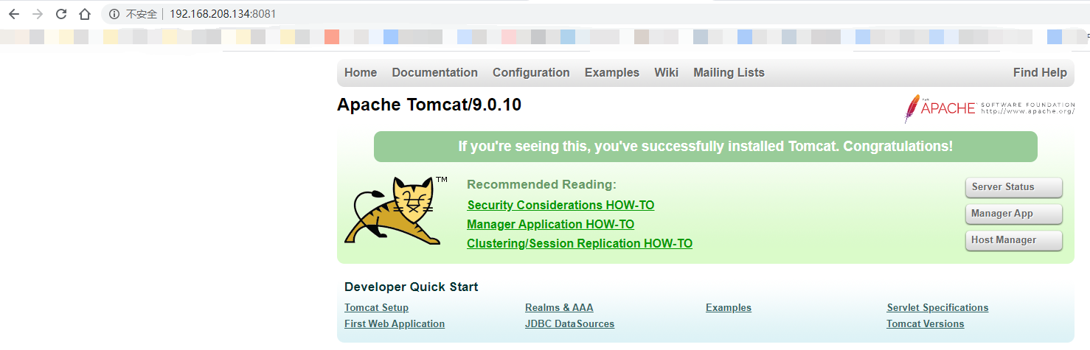The image size is (1090, 350).
Task: Open the Mailing Lists nav item
Action: (x=729, y=72)
